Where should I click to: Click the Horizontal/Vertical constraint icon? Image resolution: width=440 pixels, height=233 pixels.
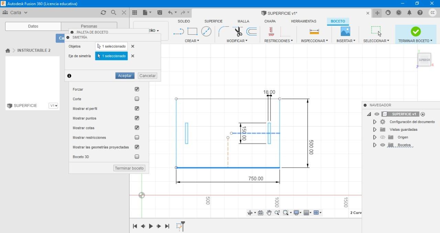point(271,32)
